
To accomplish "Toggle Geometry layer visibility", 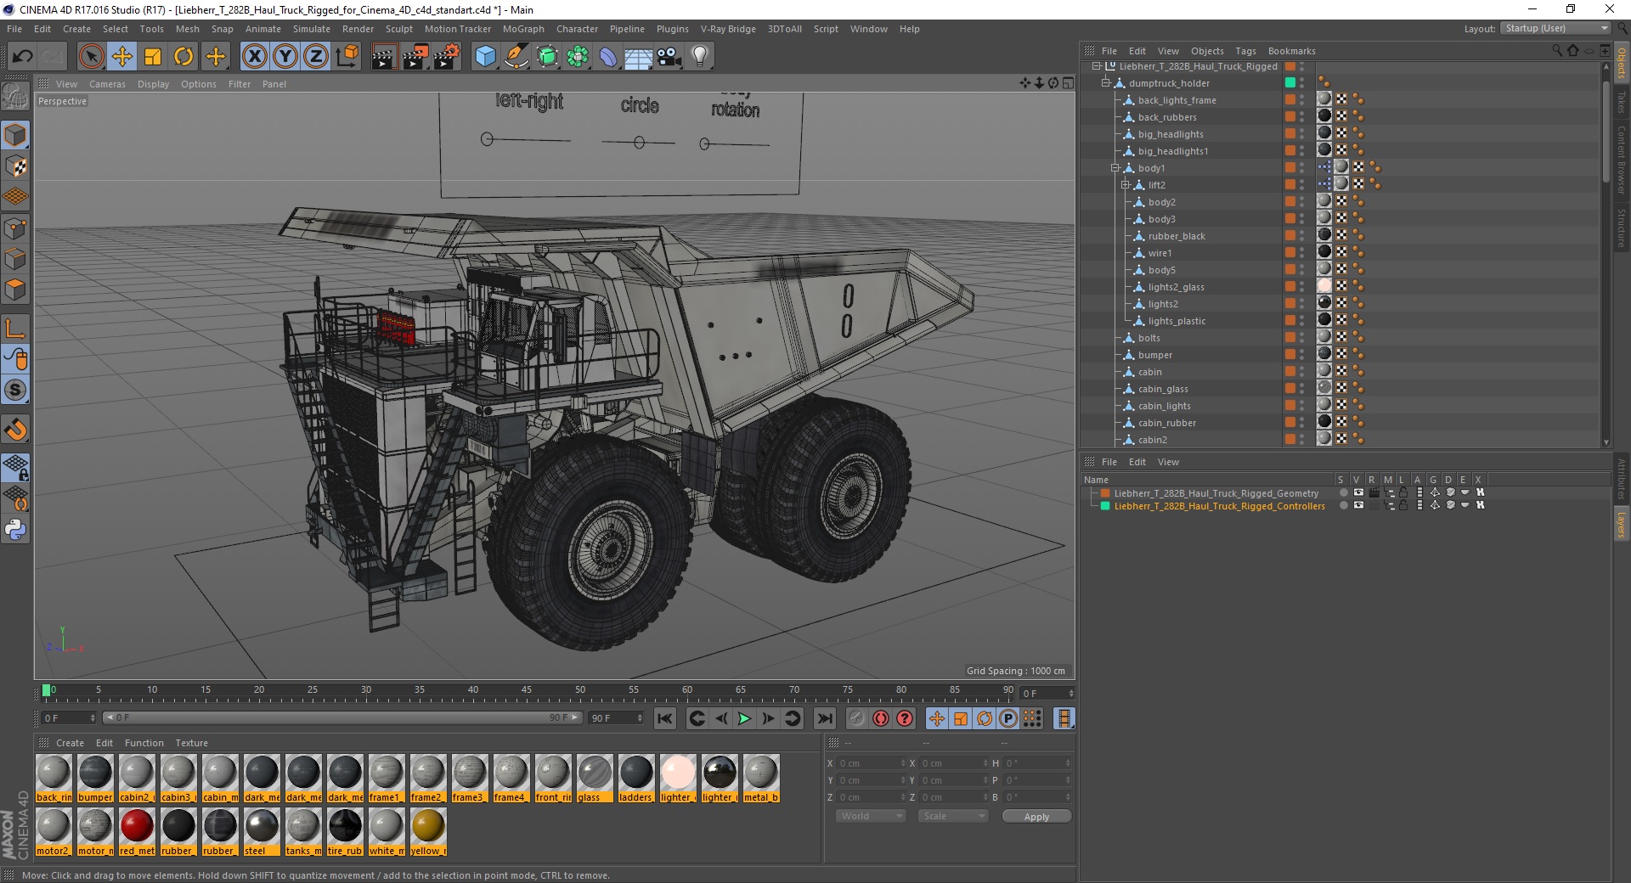I will pos(1358,492).
